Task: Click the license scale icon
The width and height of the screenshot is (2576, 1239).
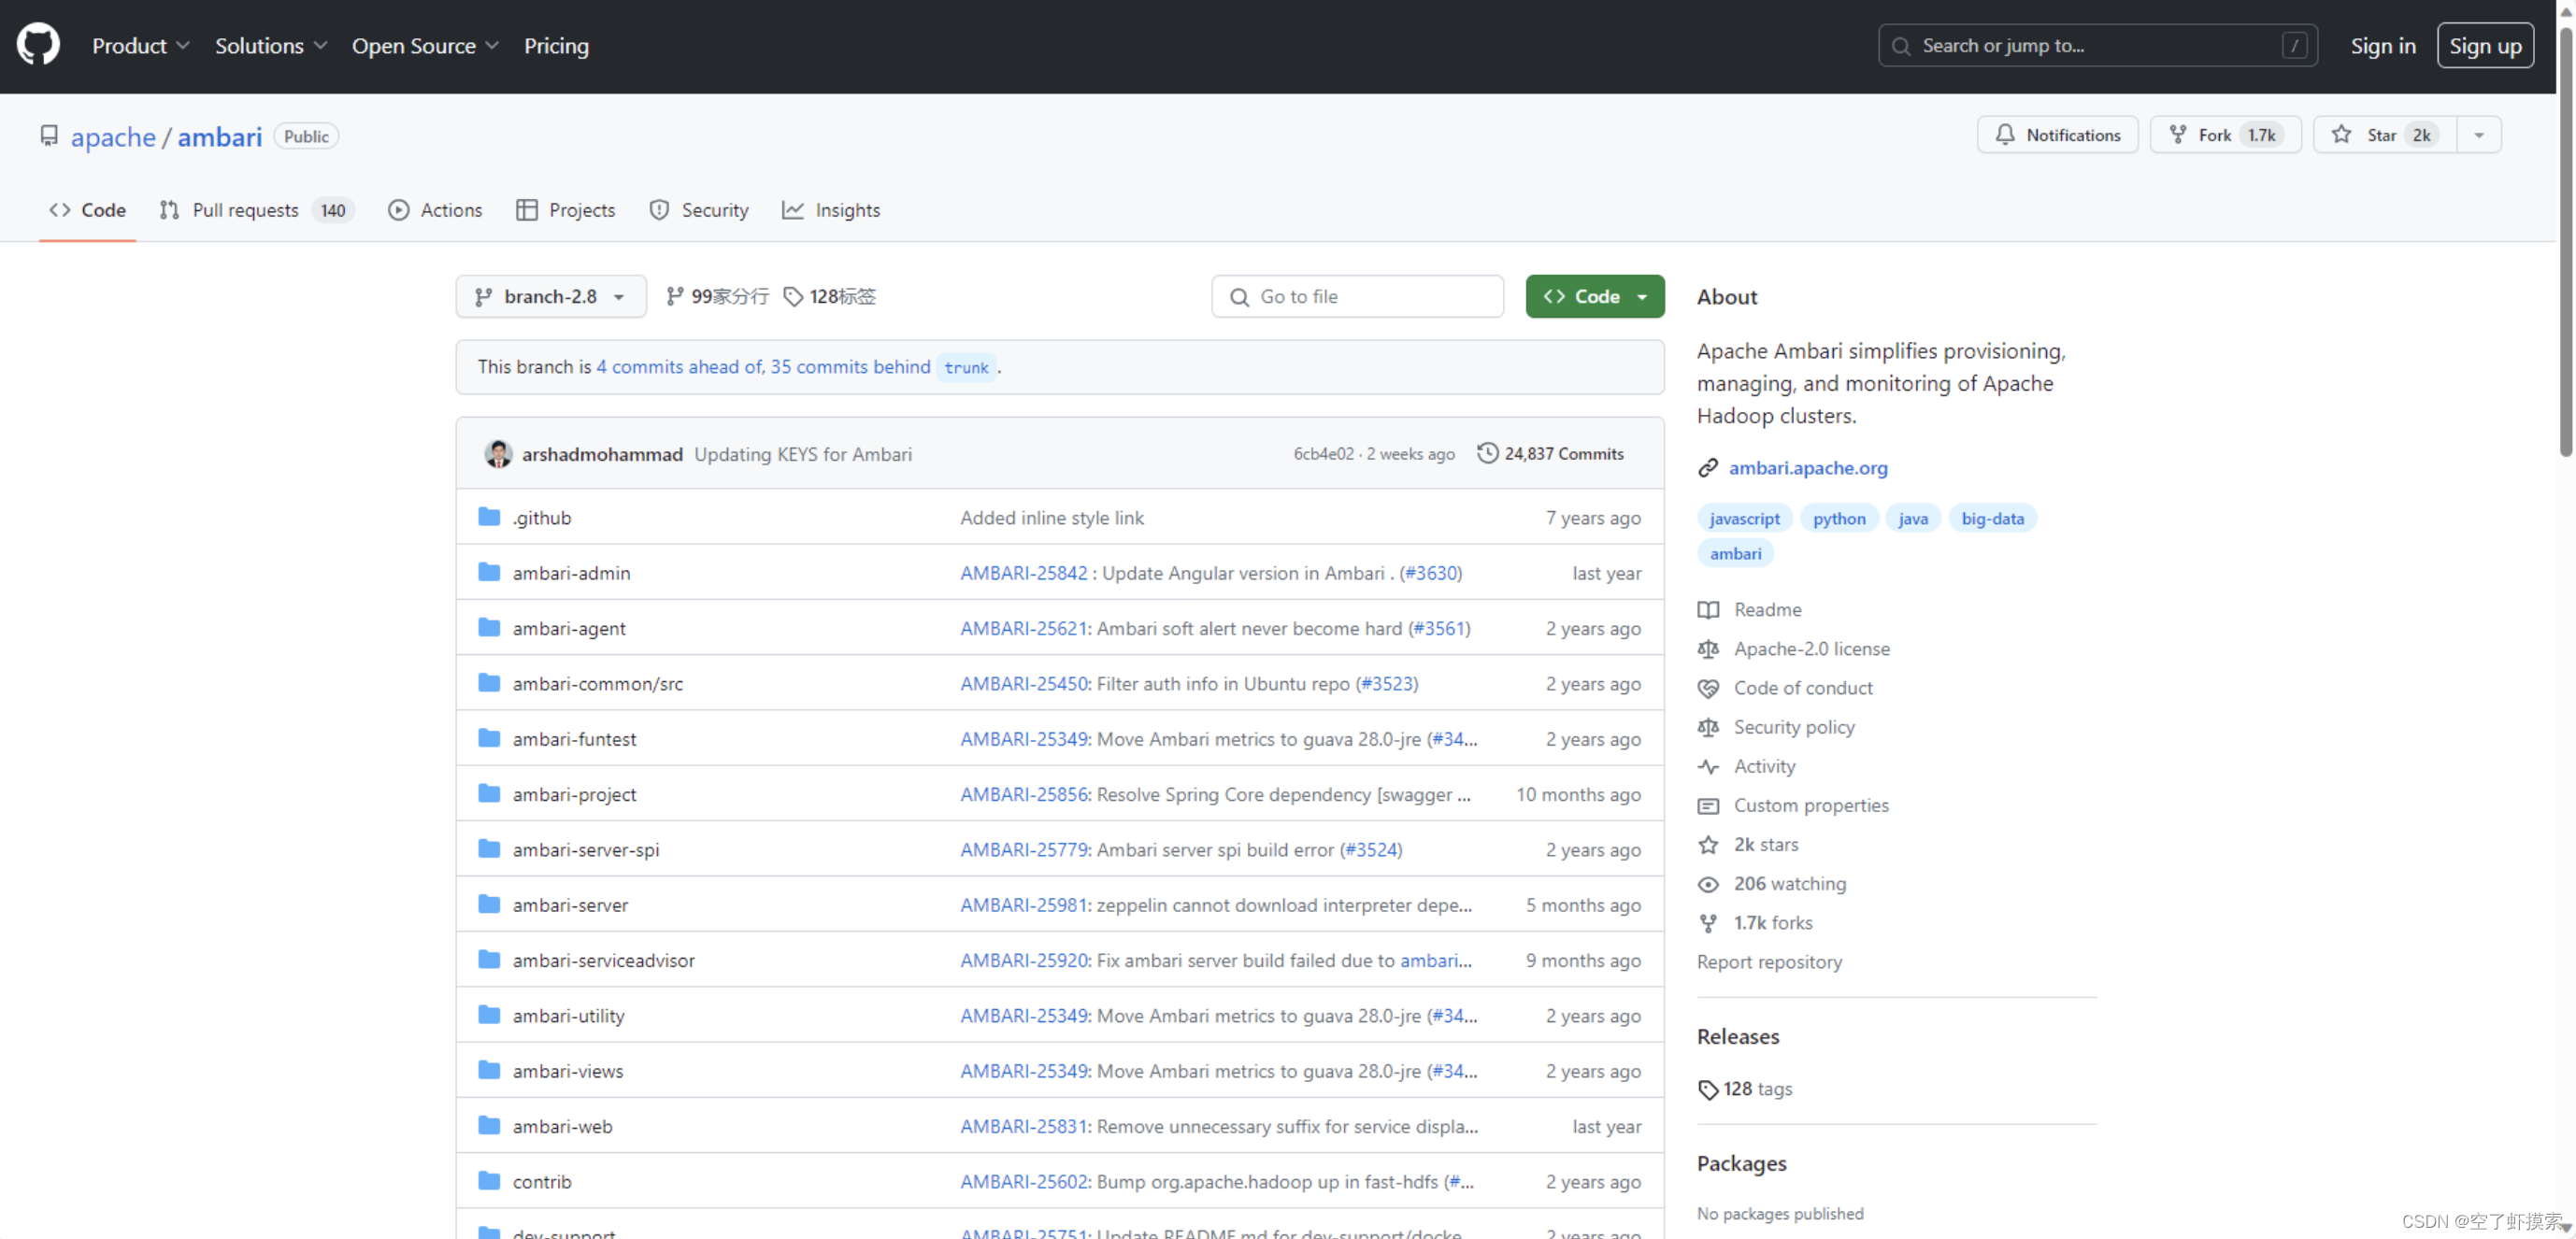Action: (x=1708, y=649)
